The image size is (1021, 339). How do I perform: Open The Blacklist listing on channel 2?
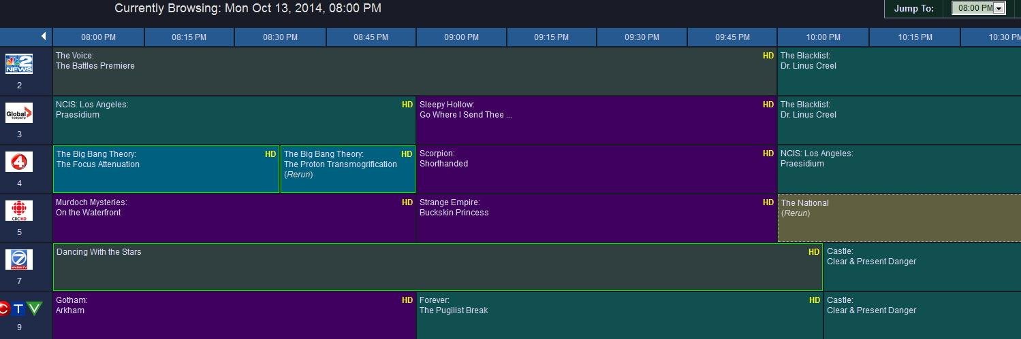click(x=899, y=71)
